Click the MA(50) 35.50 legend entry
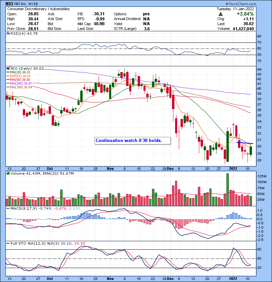272x282 pixels. pos(18,80)
